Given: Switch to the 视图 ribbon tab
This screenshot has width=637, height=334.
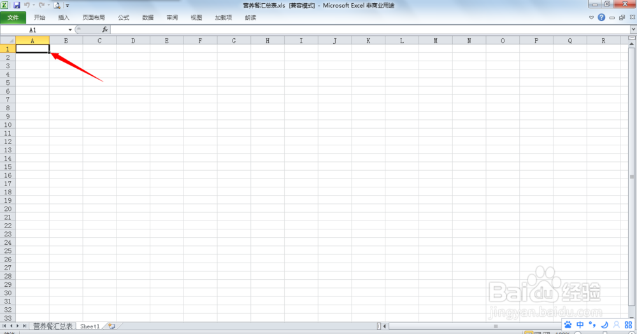Looking at the screenshot, I should 196,17.
